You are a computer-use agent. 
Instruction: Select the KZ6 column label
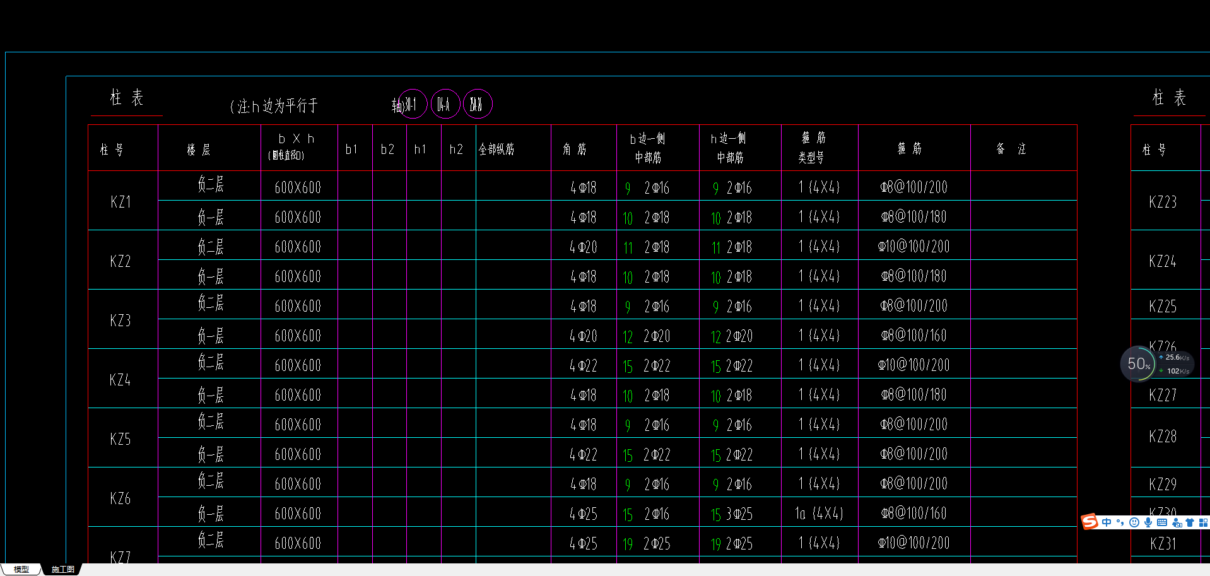pos(120,498)
